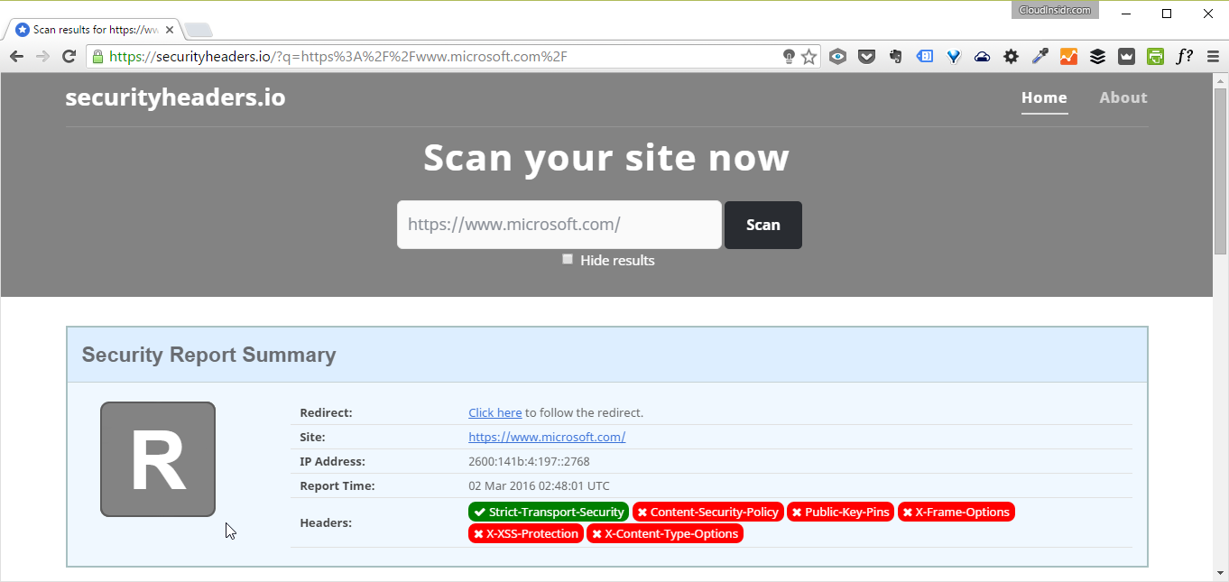Click the Security Report Summary heading
Image resolution: width=1229 pixels, height=582 pixels.
point(208,355)
